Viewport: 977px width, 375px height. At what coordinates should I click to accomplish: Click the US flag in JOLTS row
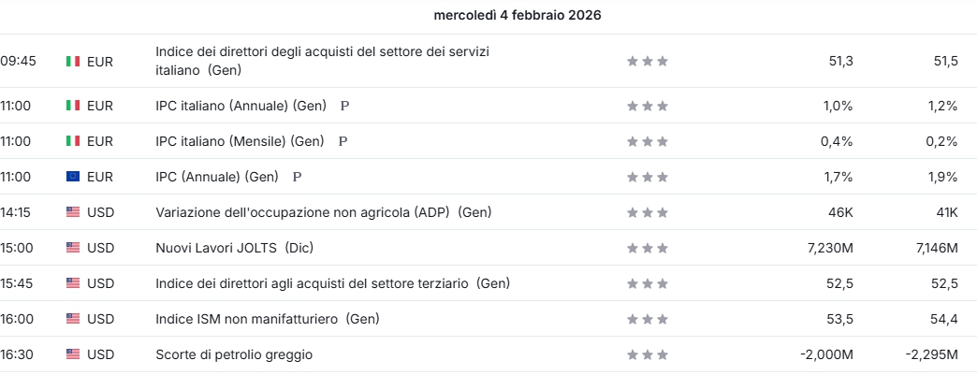pyautogui.click(x=73, y=248)
